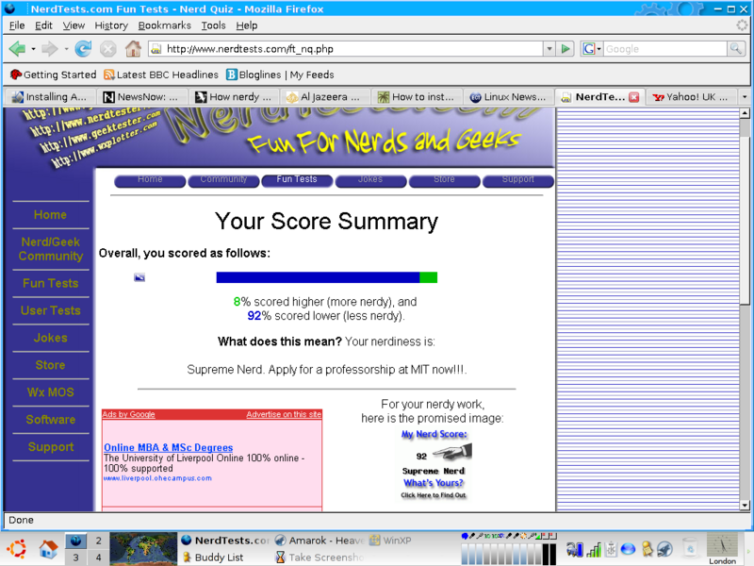Click the blue globe icon in the system tray

pyautogui.click(x=628, y=549)
